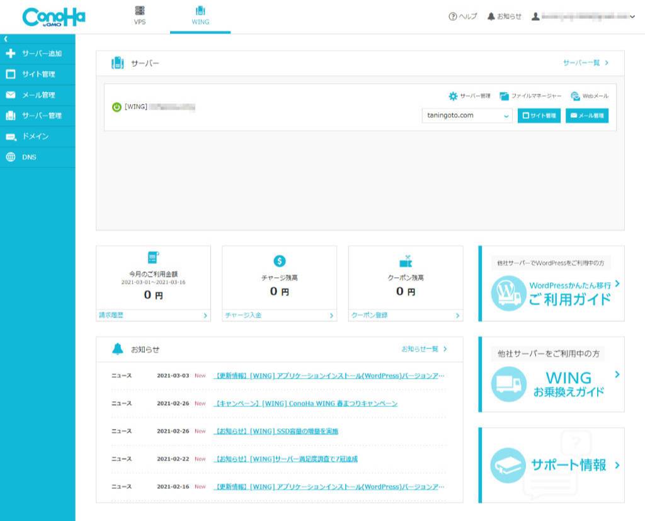Image resolution: width=645 pixels, height=521 pixels.
Task: Open the SSD容量の増量を実施 news link
Action: coord(277,432)
